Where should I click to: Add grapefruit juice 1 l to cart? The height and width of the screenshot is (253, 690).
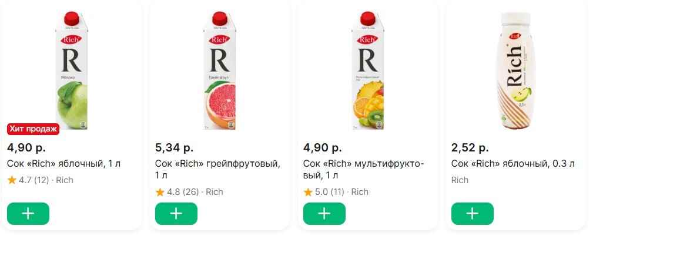click(176, 214)
